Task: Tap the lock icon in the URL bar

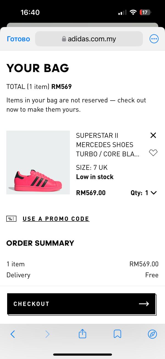Action: tap(64, 39)
